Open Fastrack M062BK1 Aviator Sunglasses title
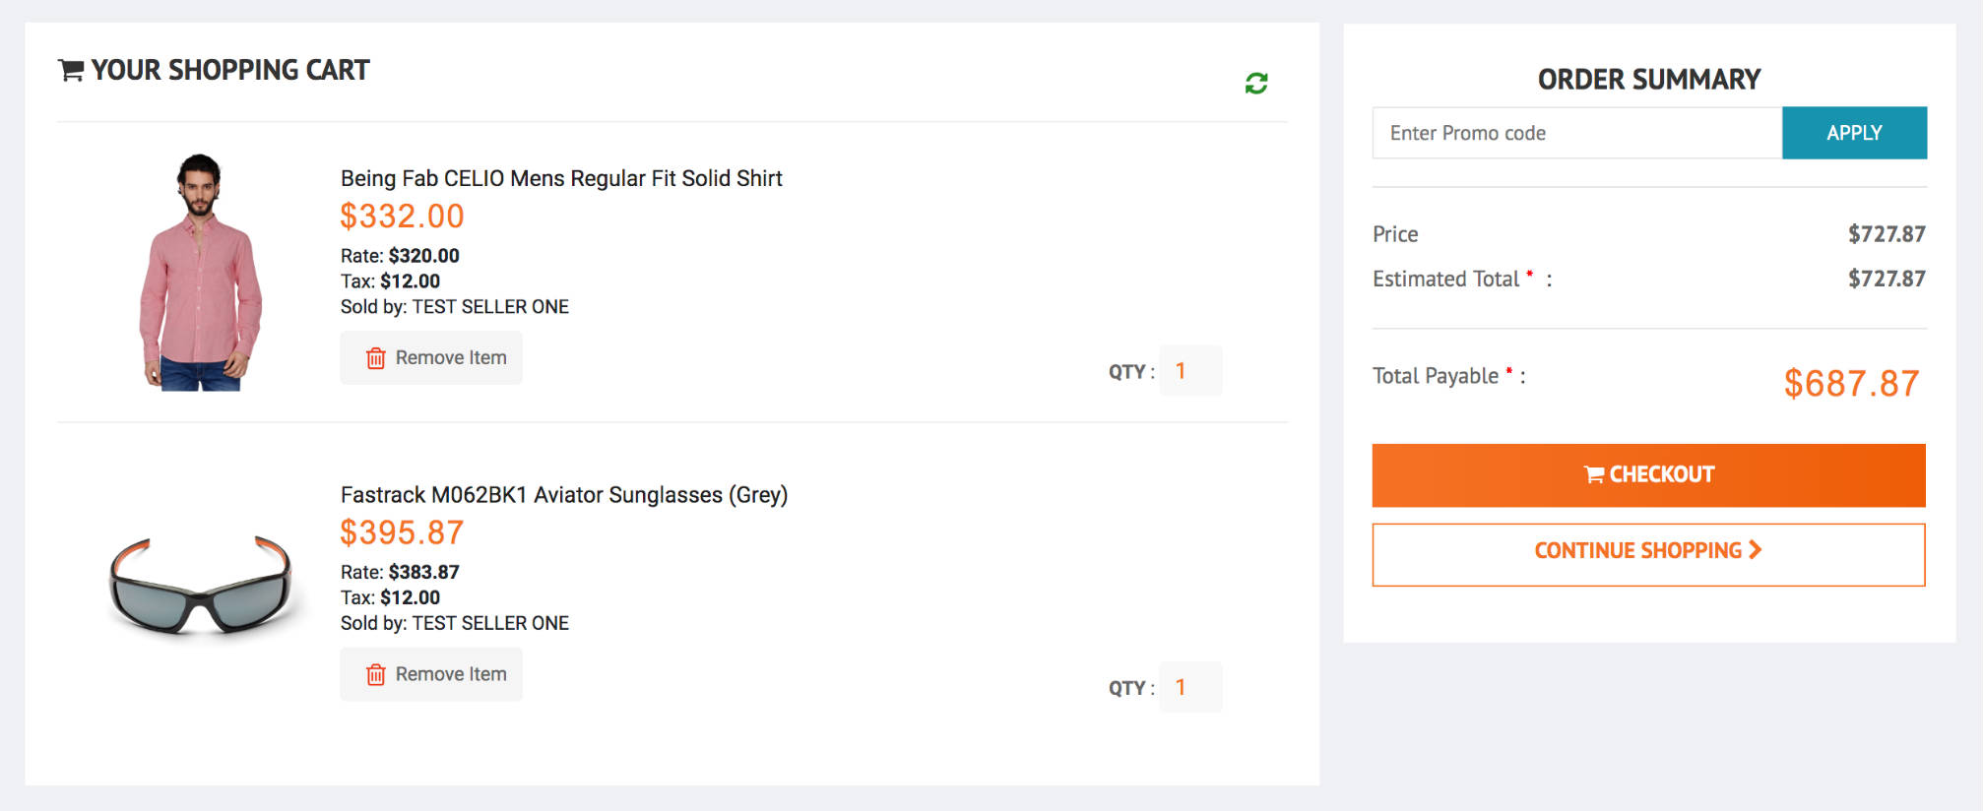This screenshot has height=811, width=1983. (563, 495)
